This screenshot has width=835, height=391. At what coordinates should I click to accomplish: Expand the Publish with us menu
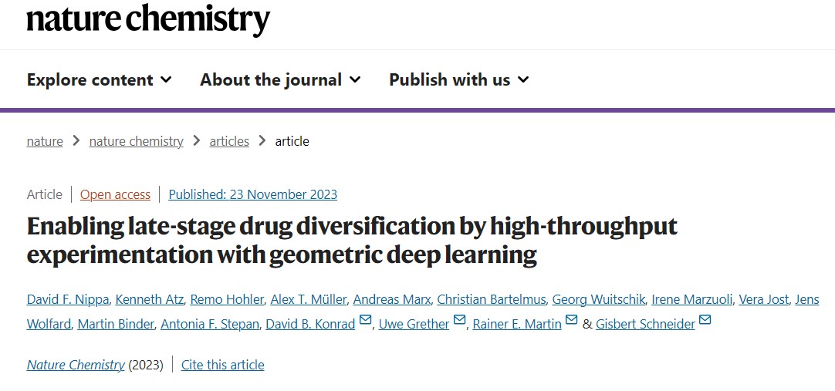tap(459, 79)
